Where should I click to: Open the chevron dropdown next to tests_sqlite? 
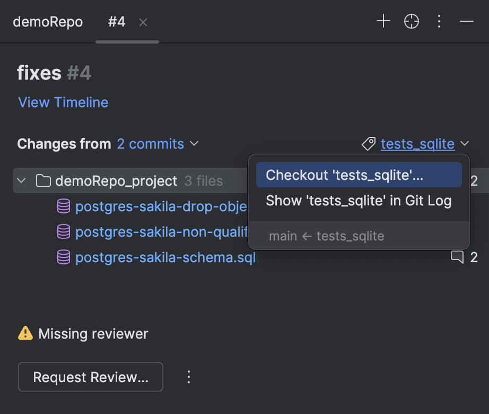coord(465,144)
